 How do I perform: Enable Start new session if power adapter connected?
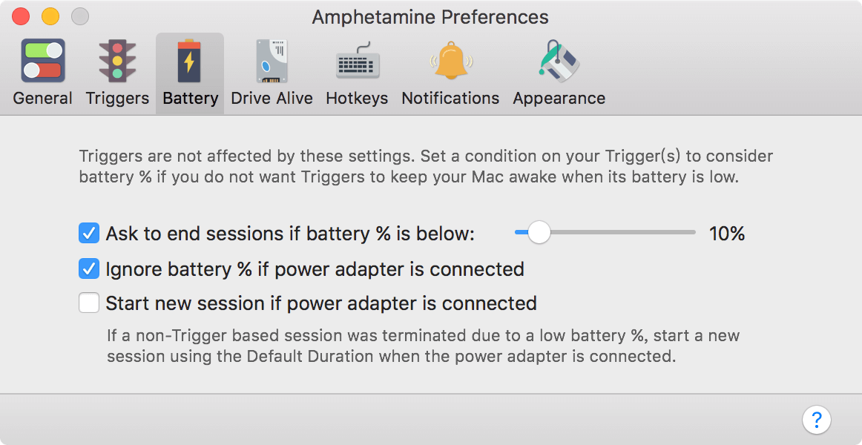click(x=89, y=303)
